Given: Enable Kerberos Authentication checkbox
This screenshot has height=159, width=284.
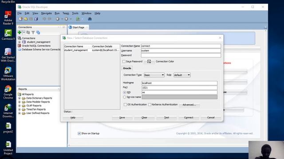Looking at the screenshot, I should (150, 105).
